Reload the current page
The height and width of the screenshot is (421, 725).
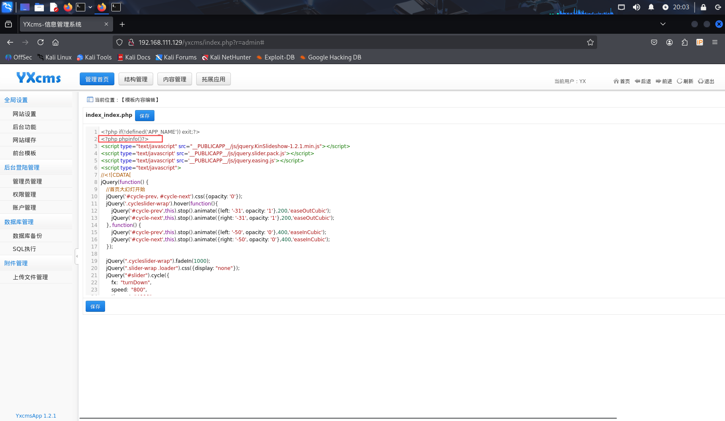41,42
